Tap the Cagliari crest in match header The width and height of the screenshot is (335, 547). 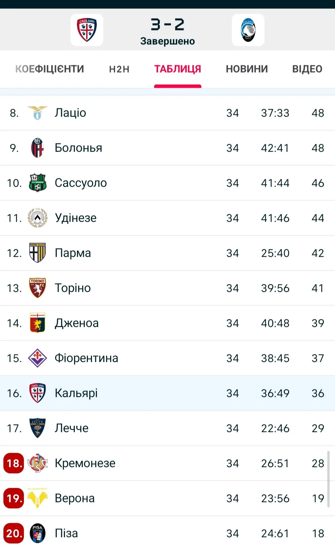coord(87,30)
